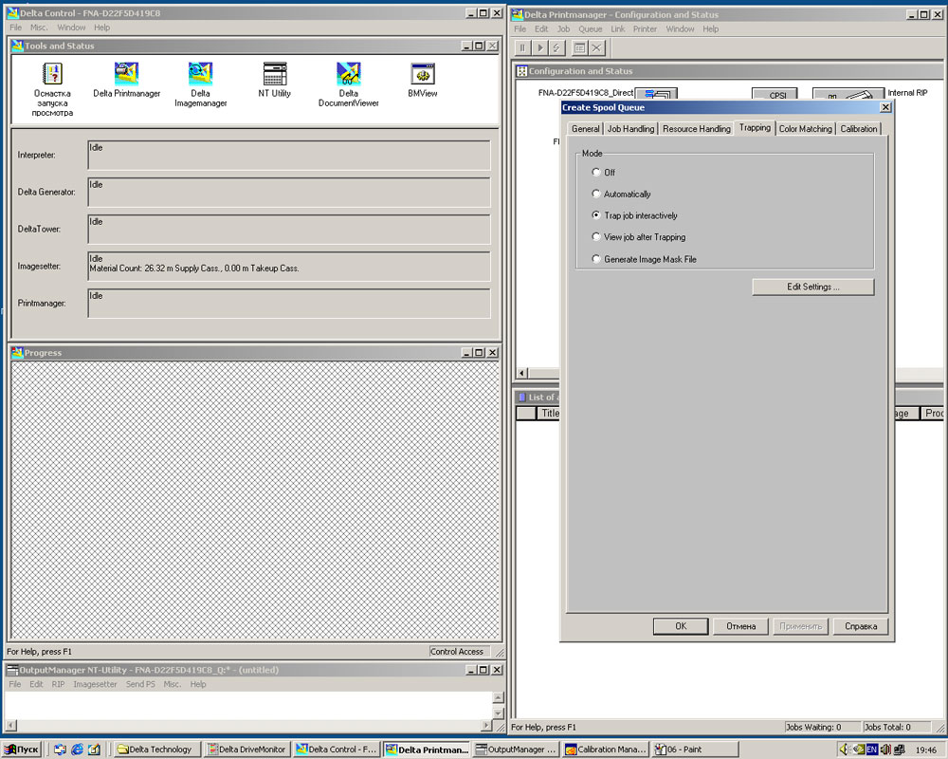948x759 pixels.
Task: Open the Printer menu in Delta Printmanager
Action: coord(645,29)
